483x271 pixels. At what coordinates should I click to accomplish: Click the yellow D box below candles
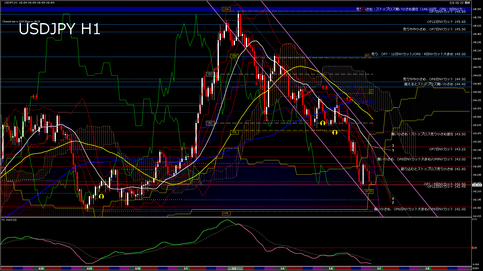(x=371, y=191)
